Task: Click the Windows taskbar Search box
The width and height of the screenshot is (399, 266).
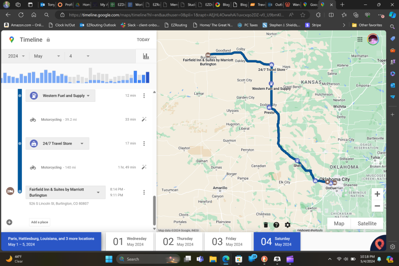Action: (x=148, y=259)
